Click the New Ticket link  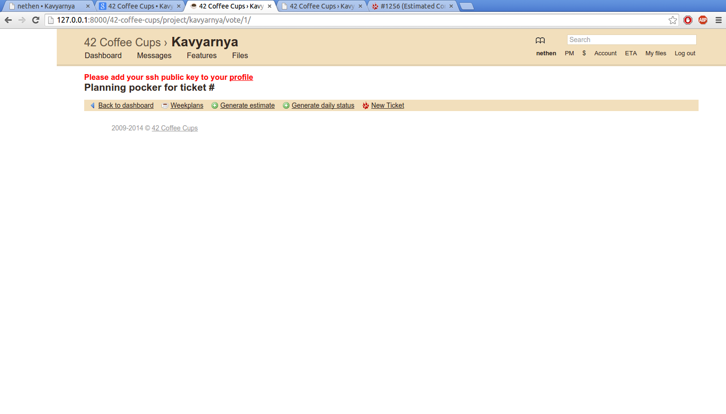pyautogui.click(x=388, y=105)
